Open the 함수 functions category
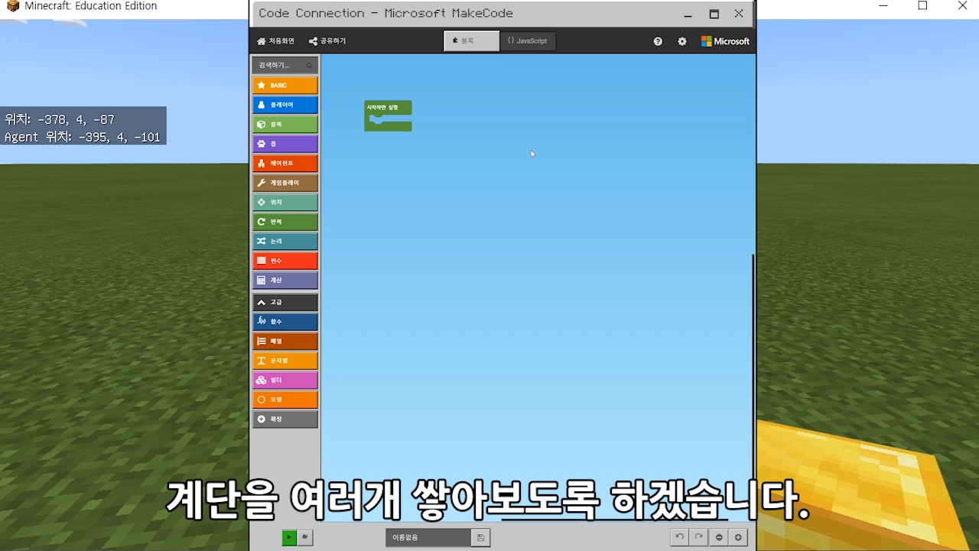Image resolution: width=979 pixels, height=551 pixels. [x=285, y=321]
